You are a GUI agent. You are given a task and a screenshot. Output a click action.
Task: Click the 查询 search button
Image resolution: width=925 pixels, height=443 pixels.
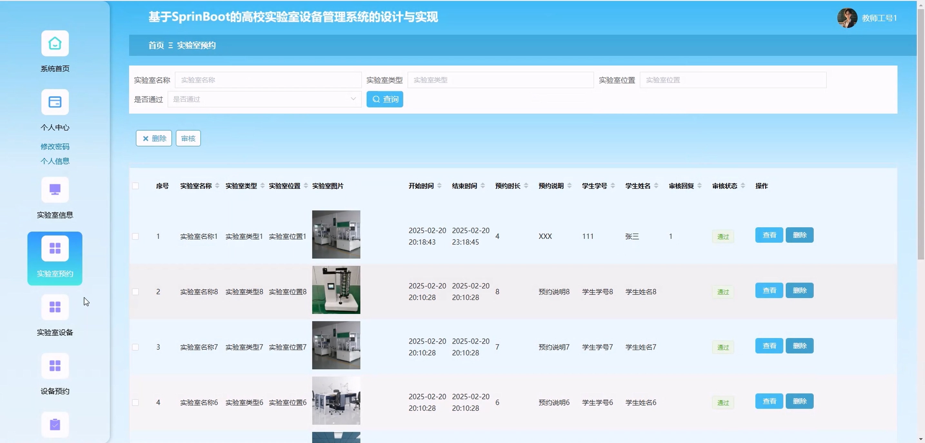click(x=384, y=99)
